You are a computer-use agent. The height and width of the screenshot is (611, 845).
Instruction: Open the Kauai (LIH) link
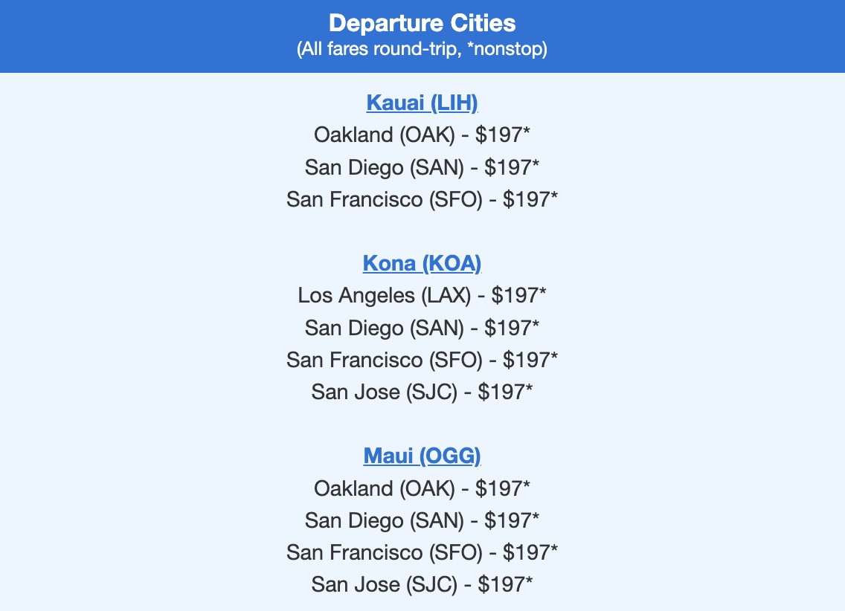click(x=422, y=103)
